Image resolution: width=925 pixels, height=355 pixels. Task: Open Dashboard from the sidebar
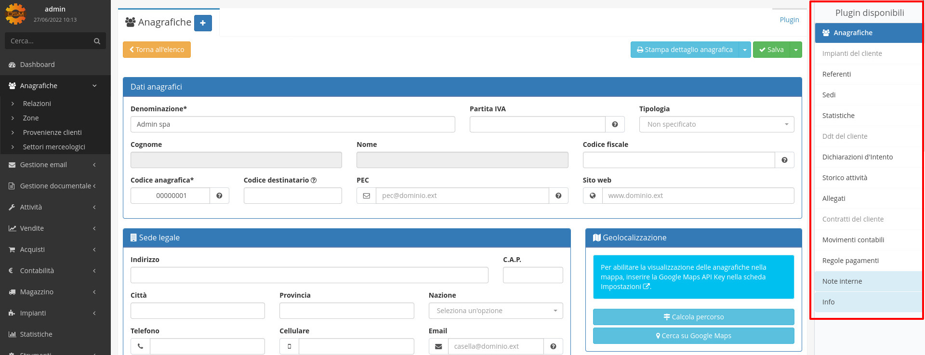(x=37, y=65)
